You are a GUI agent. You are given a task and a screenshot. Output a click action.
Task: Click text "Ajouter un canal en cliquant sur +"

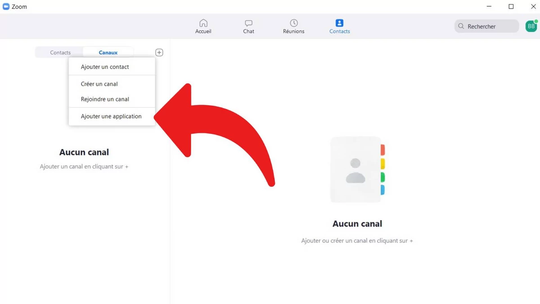pos(84,167)
